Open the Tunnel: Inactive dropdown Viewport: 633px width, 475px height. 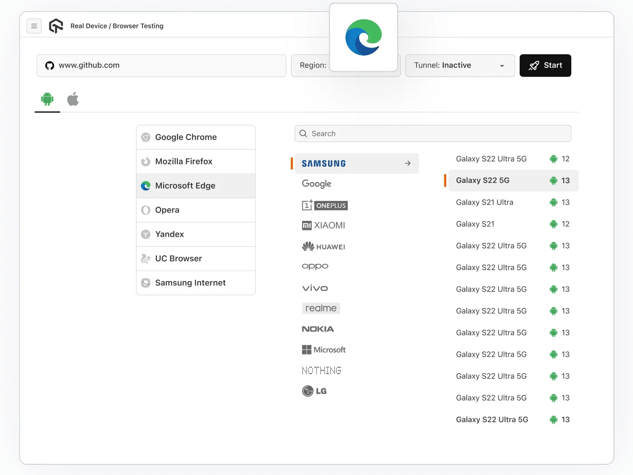coord(460,66)
